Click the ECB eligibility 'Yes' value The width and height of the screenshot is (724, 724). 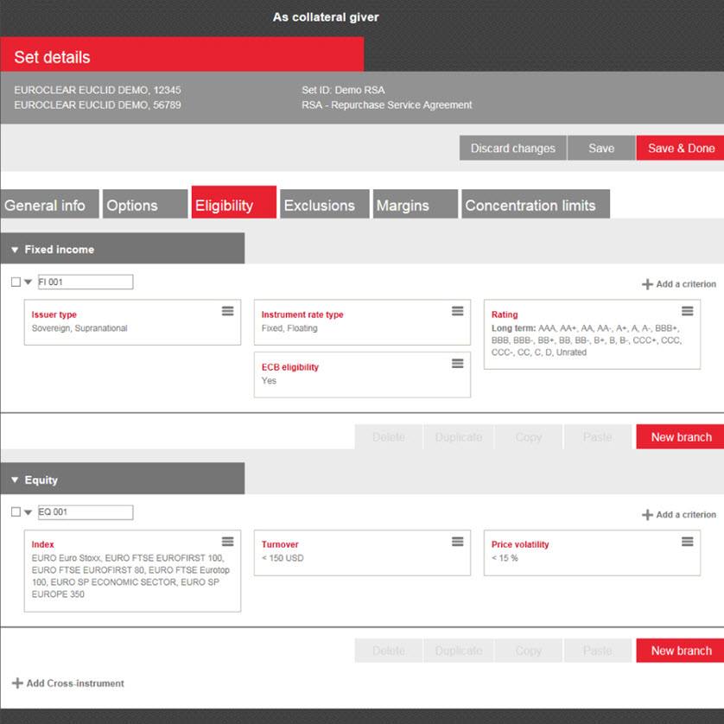[269, 380]
